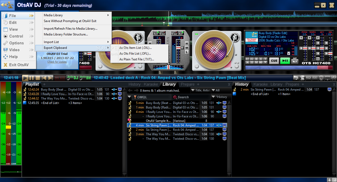The height and width of the screenshot is (182, 337).
Task: Click the S-shaped icon in right toolbar
Action: (x=302, y=78)
